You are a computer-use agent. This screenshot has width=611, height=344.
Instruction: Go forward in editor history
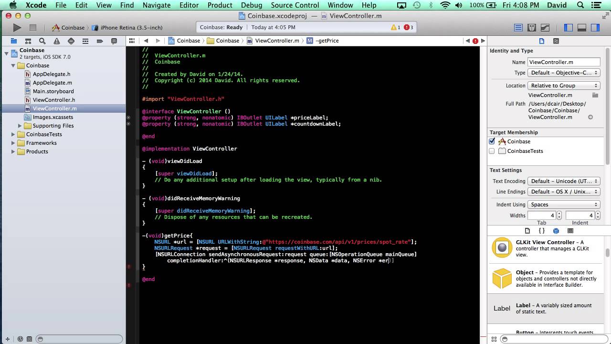[158, 41]
